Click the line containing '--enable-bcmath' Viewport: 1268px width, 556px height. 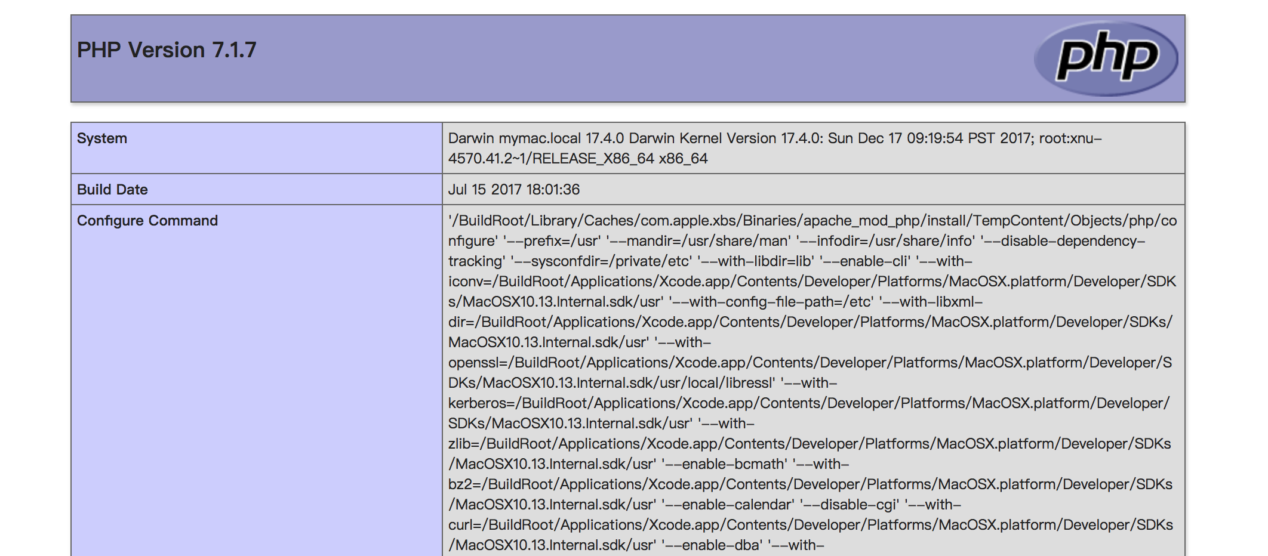click(649, 464)
